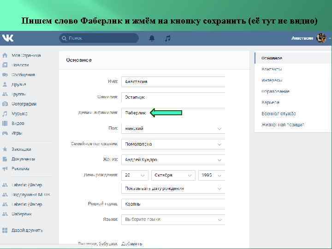Open Закладки bookmarks

pyautogui.click(x=21, y=149)
